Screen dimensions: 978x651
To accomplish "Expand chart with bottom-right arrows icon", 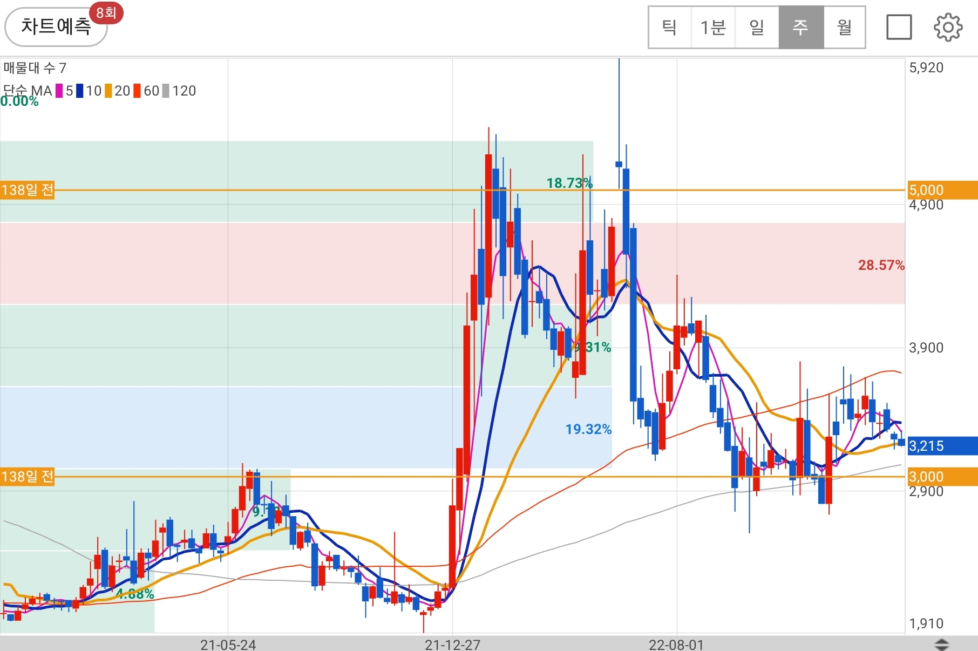I will [941, 644].
